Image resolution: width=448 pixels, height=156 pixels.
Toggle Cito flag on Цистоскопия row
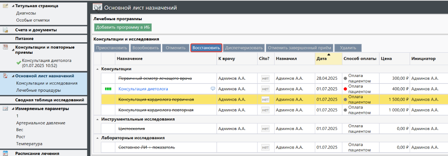coord(265,129)
